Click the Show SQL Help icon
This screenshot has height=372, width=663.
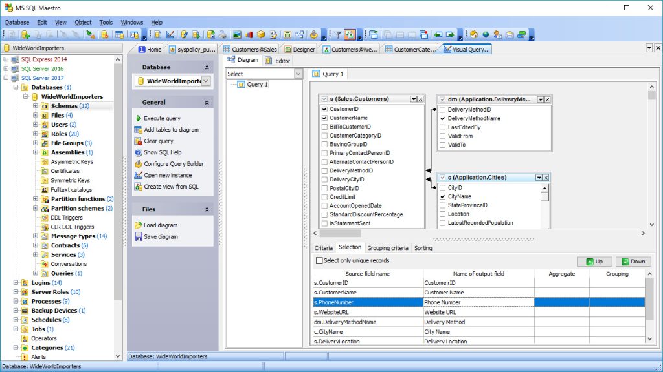138,152
